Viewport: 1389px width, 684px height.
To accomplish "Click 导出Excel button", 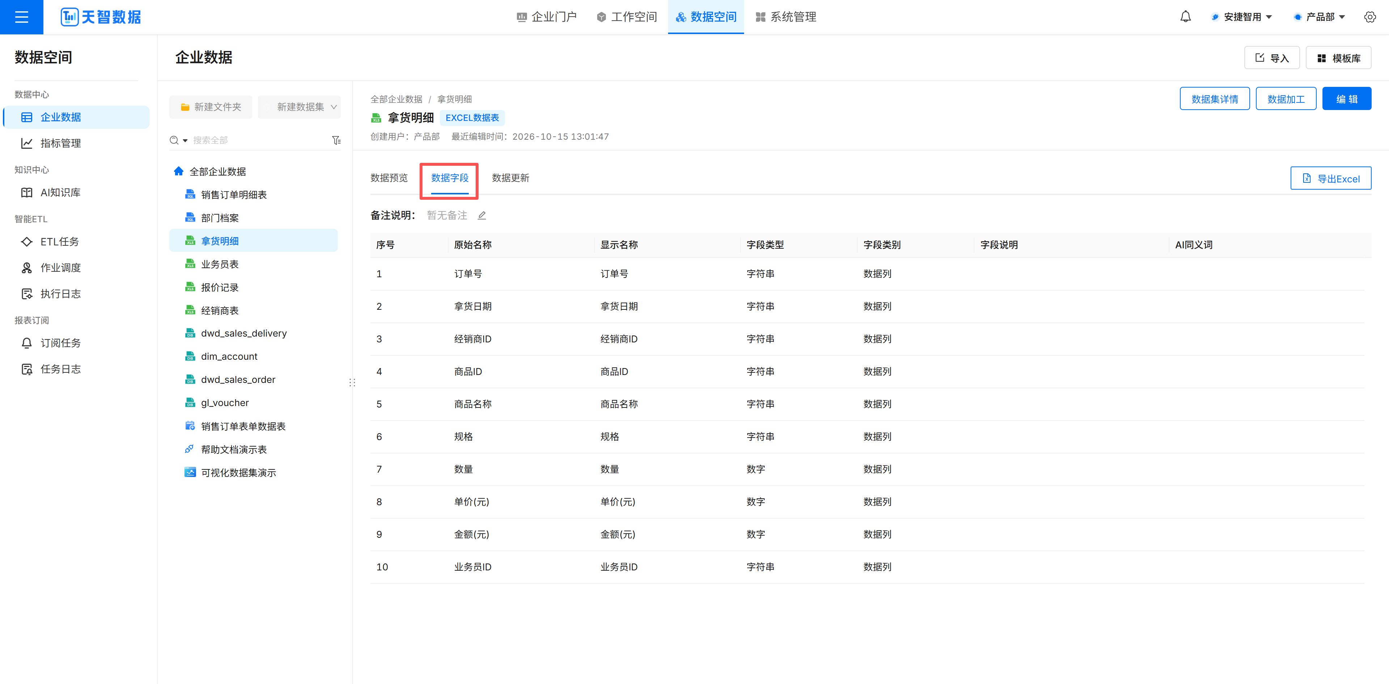I will pyautogui.click(x=1330, y=178).
